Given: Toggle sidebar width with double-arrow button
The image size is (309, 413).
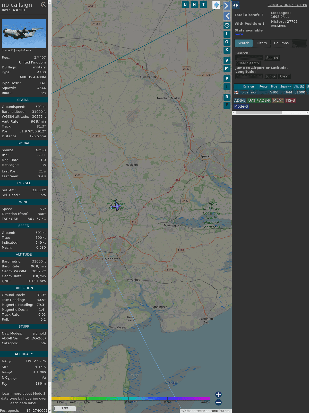Looking at the screenshot, I should point(236,5).
